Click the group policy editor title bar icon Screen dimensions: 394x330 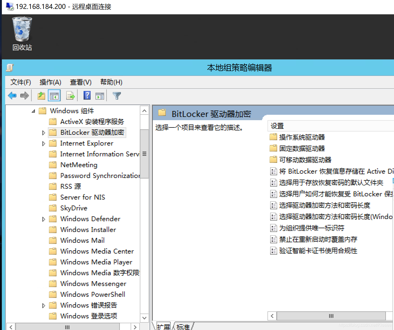coord(10,68)
